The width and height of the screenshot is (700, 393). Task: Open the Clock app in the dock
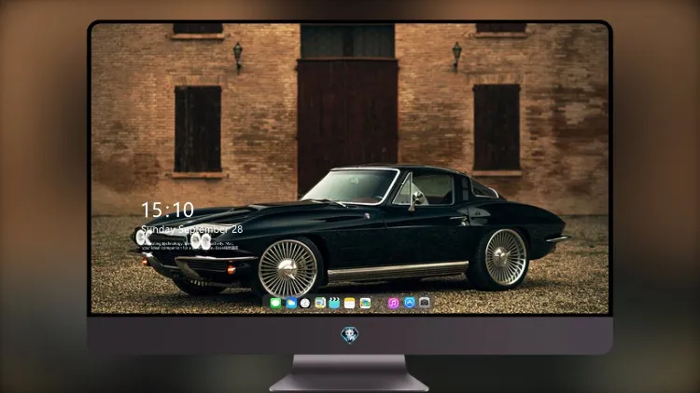(x=305, y=303)
